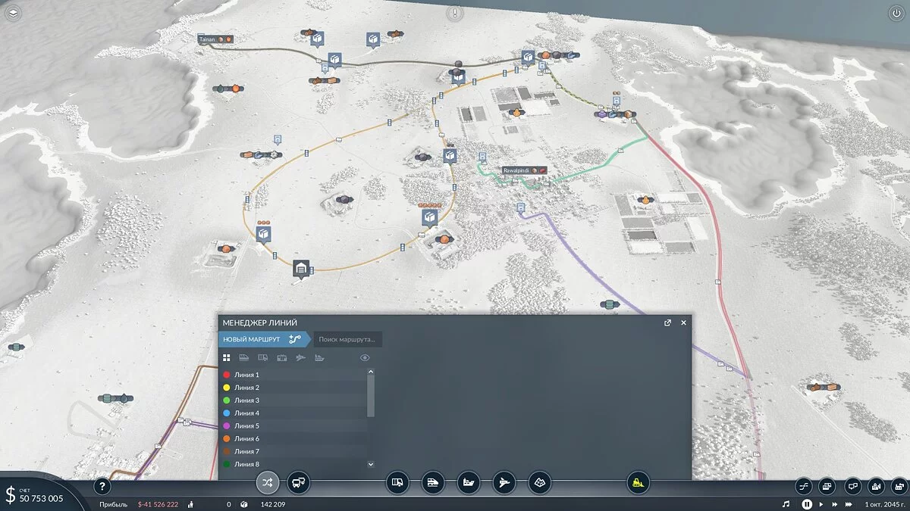Filter lines by ship type
The image size is (910, 511).
click(319, 357)
